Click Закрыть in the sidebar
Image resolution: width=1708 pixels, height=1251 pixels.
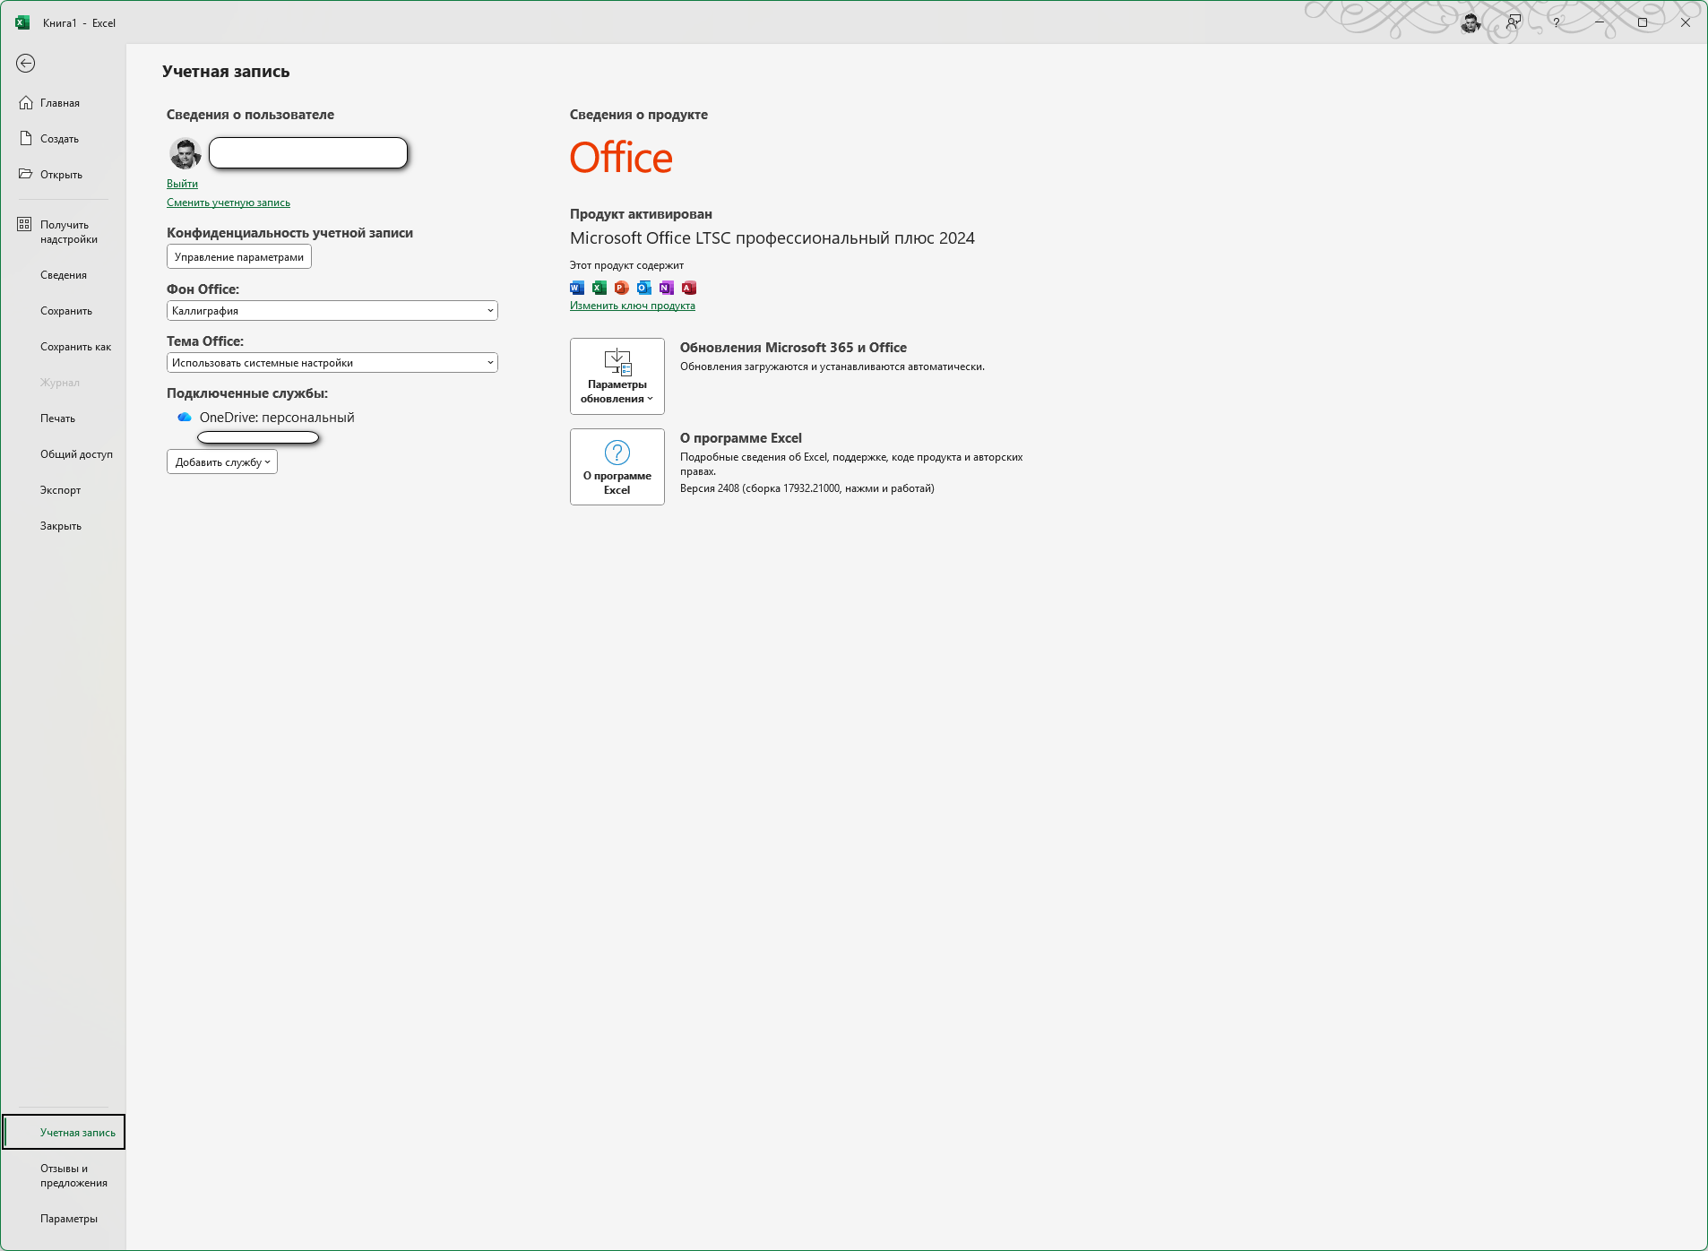point(60,526)
